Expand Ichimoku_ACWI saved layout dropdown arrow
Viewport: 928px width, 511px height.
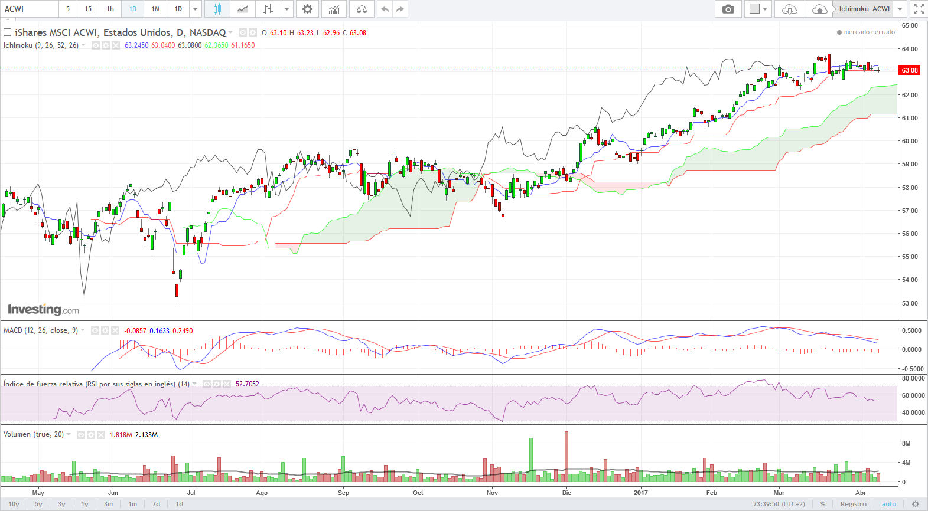pyautogui.click(x=900, y=9)
